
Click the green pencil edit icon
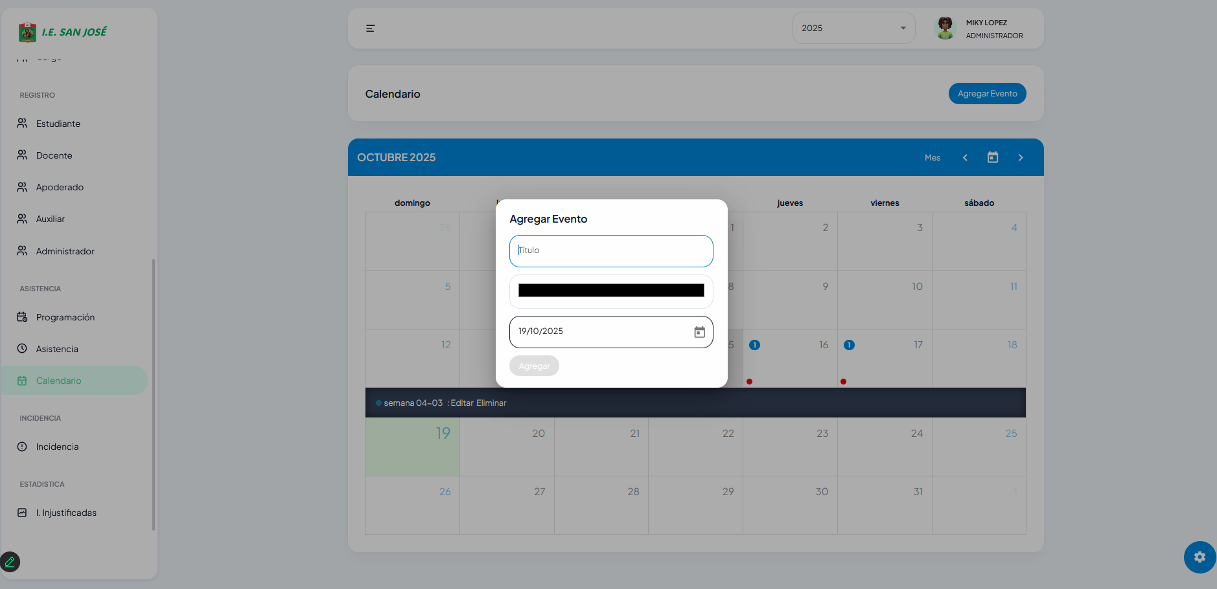point(10,561)
